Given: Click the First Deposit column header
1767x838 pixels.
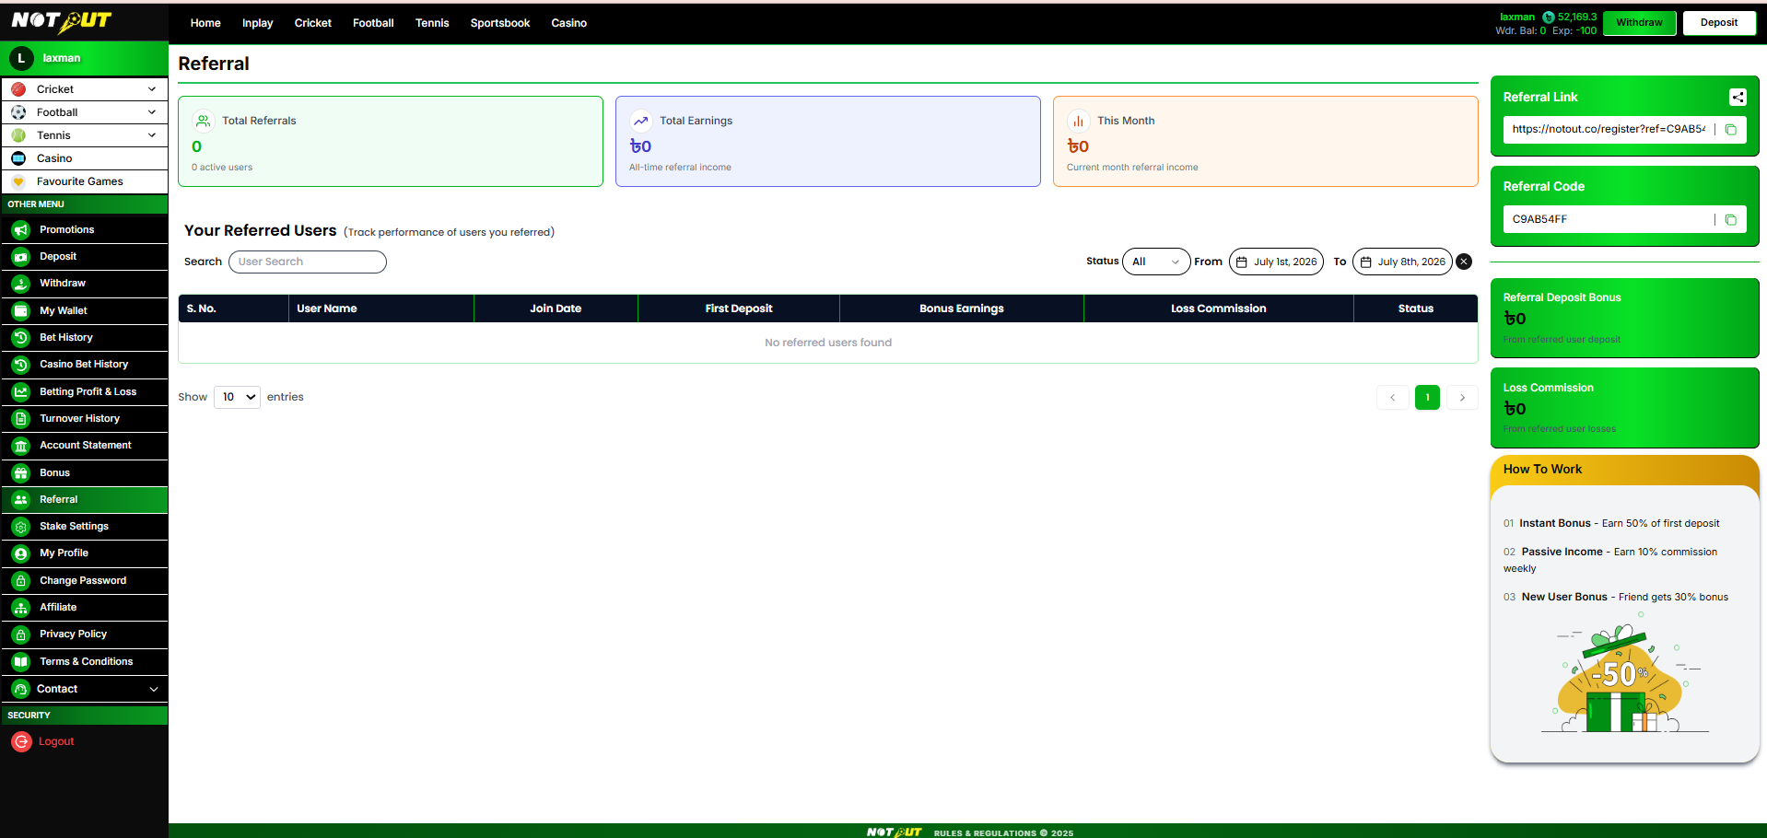Looking at the screenshot, I should [739, 308].
